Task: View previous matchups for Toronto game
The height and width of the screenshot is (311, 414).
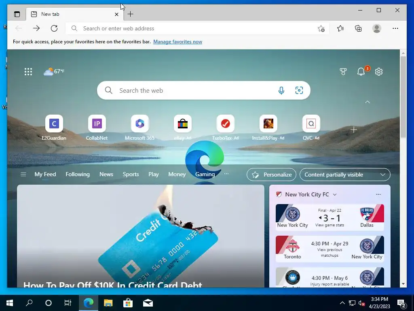Action: coord(330,253)
